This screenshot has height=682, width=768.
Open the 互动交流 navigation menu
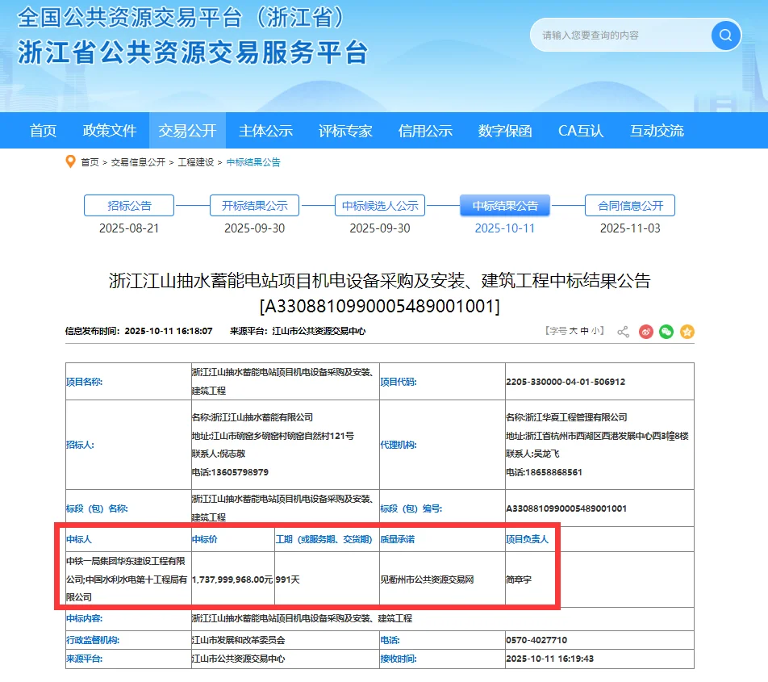point(655,130)
